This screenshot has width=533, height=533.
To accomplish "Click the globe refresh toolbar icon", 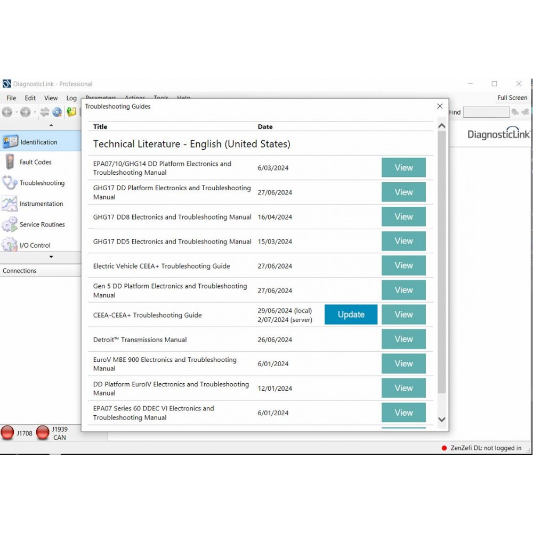I will click(57, 112).
